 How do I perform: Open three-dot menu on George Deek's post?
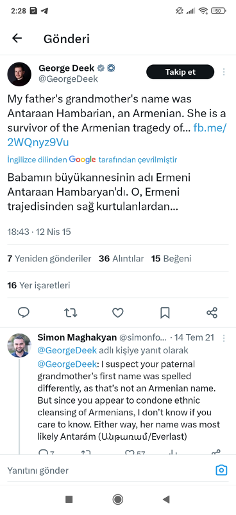coord(224,72)
